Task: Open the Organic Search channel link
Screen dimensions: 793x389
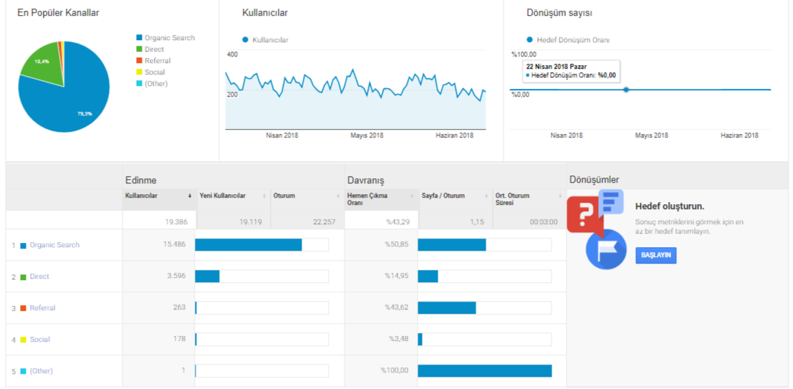Action: pyautogui.click(x=54, y=245)
